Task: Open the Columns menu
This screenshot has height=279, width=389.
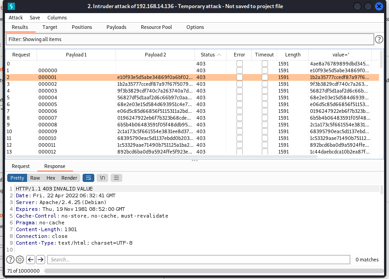Action: pos(57,18)
